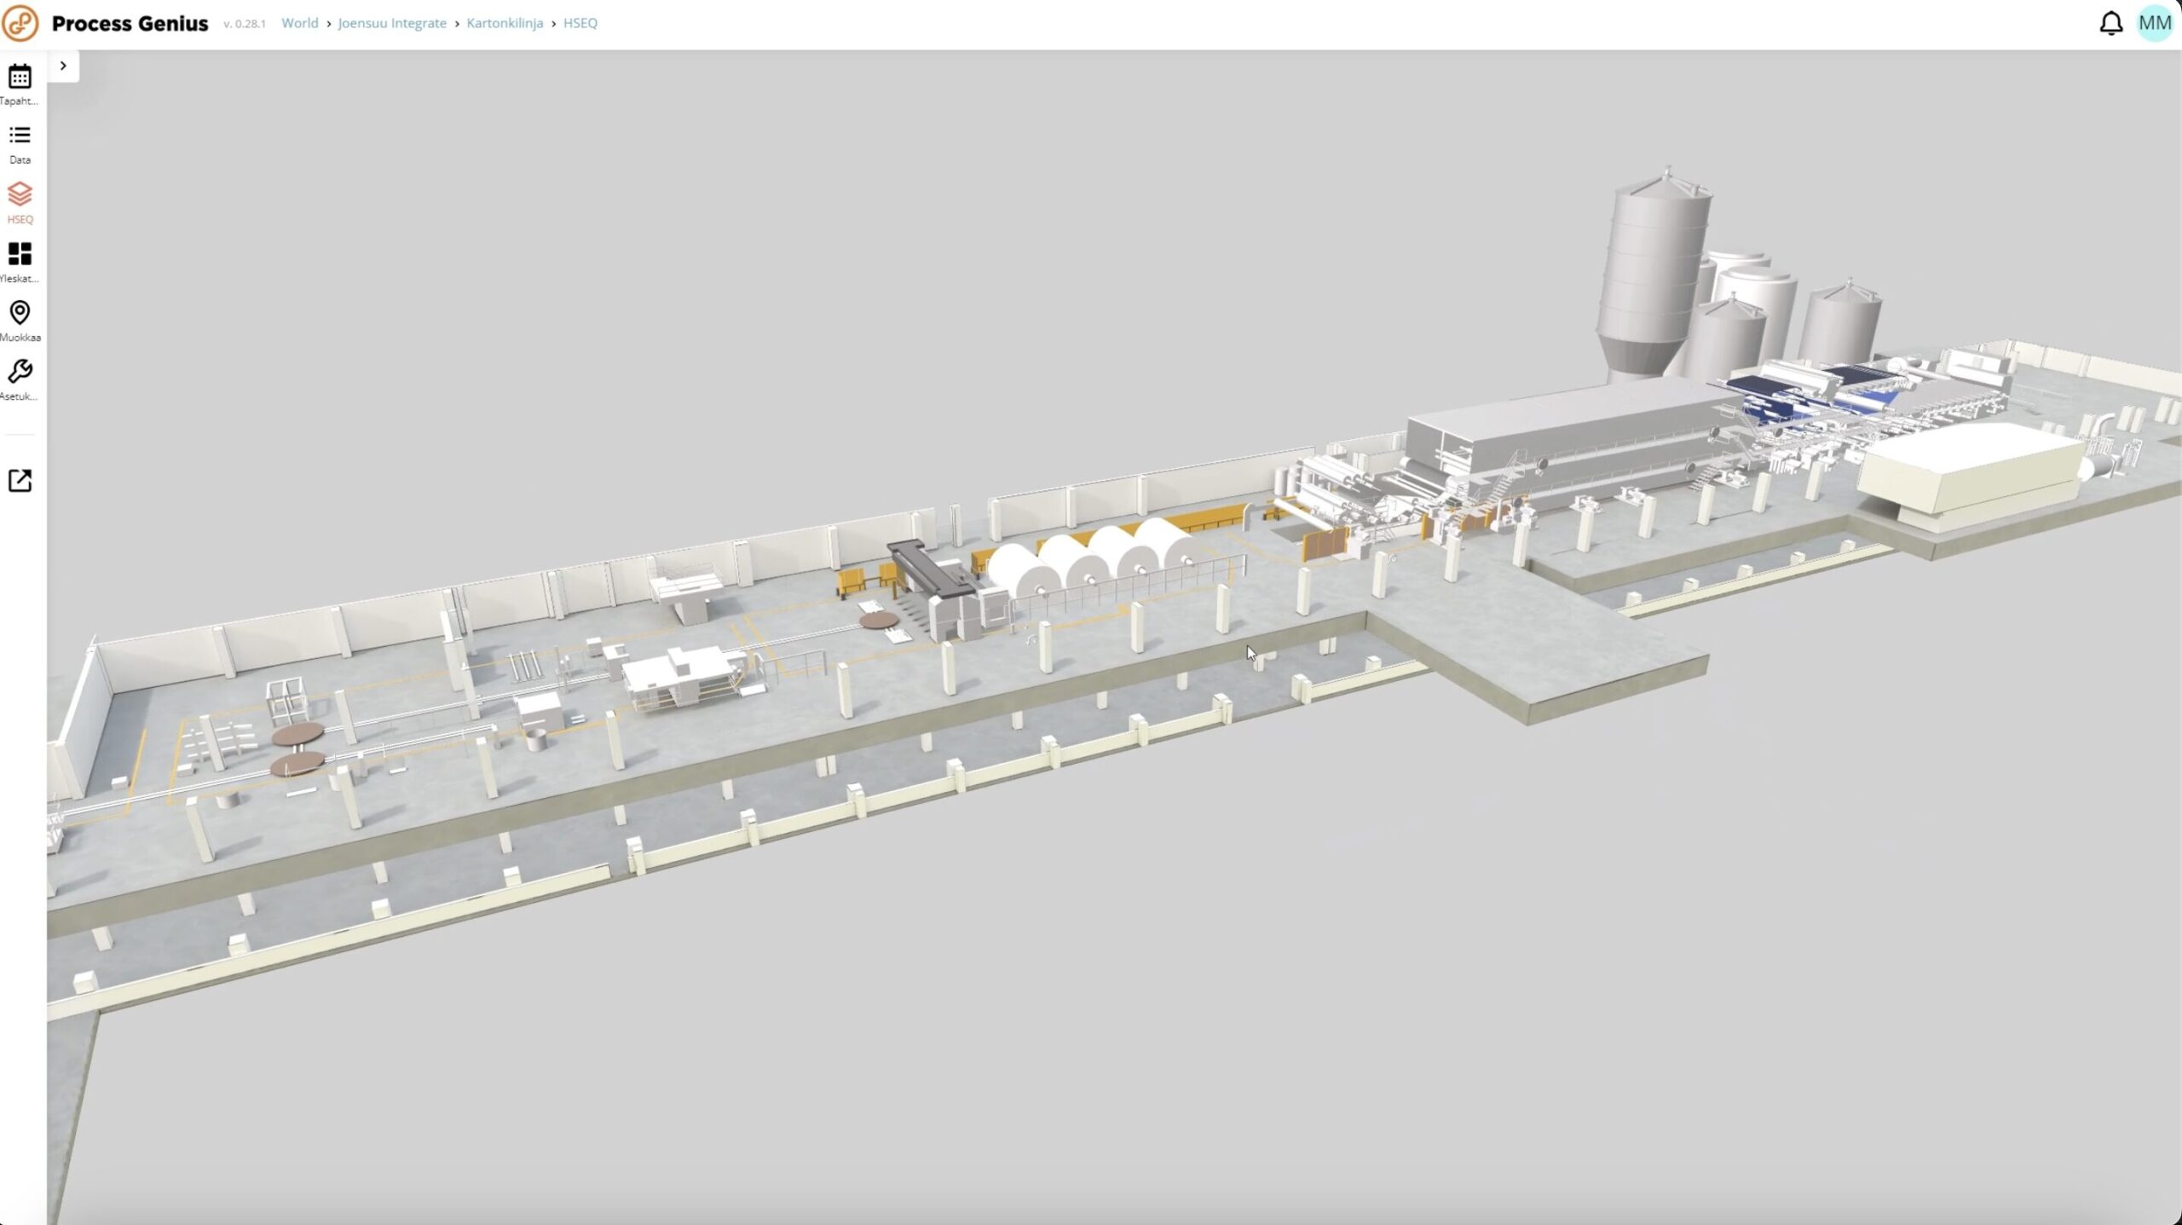Open the Data list panel

[x=19, y=142]
